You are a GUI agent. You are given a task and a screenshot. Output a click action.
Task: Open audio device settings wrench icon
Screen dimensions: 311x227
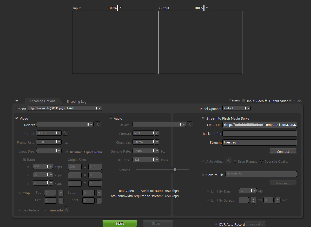pyautogui.click(x=189, y=124)
